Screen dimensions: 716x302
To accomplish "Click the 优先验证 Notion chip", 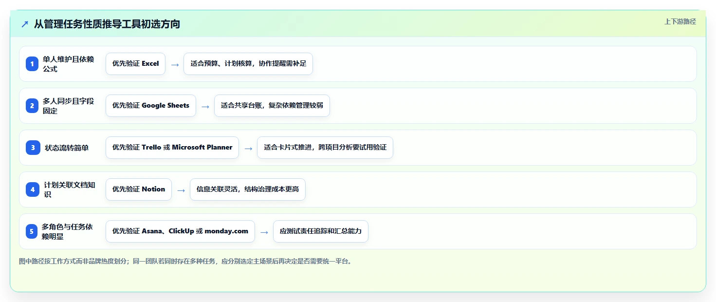I will [139, 189].
